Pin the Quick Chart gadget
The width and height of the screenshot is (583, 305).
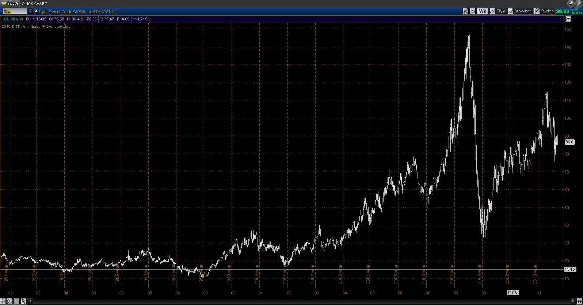tap(571, 4)
